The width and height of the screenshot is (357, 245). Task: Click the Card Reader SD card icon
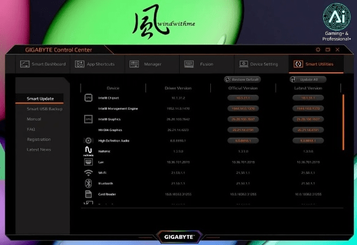(89, 194)
